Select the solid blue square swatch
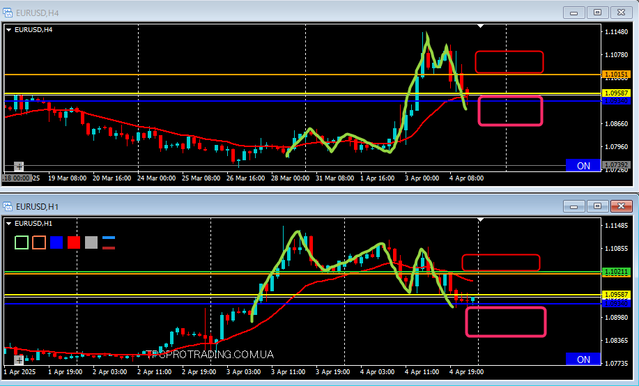Viewport: 639px width, 386px height. pyautogui.click(x=56, y=242)
